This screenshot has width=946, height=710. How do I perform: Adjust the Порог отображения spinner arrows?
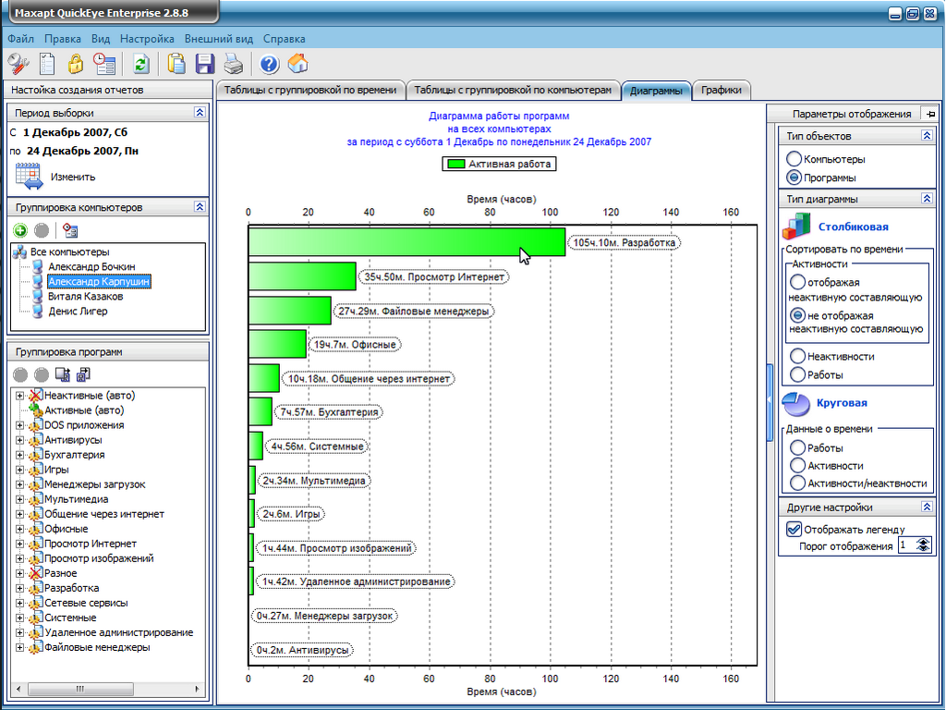point(922,545)
